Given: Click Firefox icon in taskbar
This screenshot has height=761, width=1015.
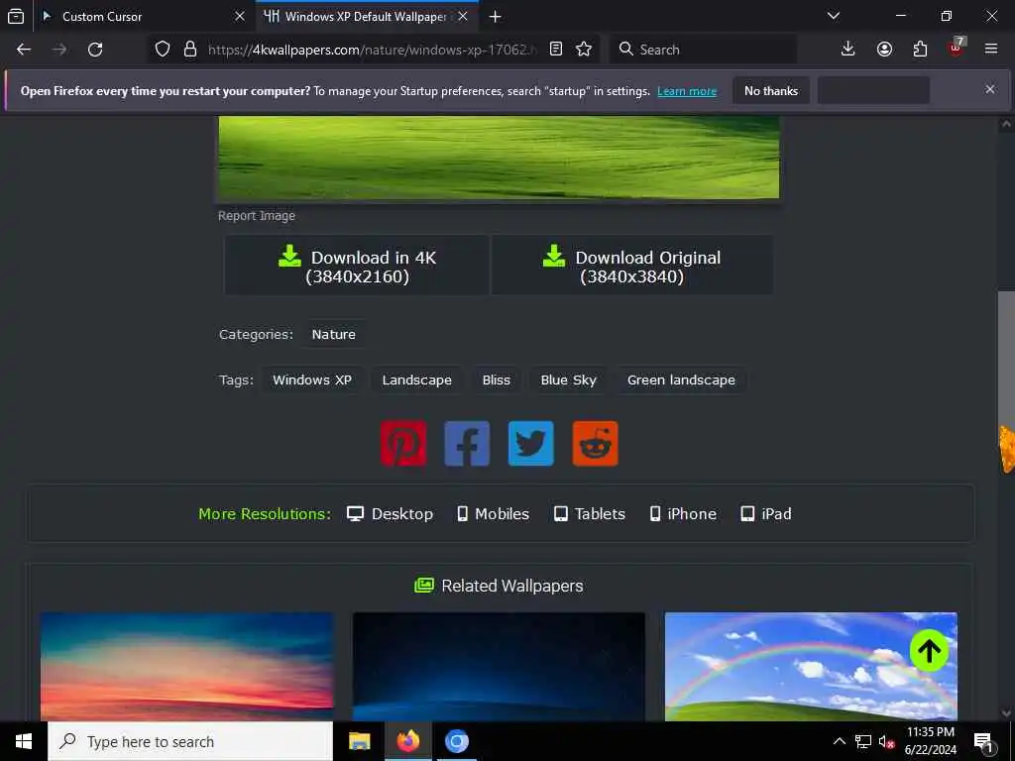Looking at the screenshot, I should 407,741.
